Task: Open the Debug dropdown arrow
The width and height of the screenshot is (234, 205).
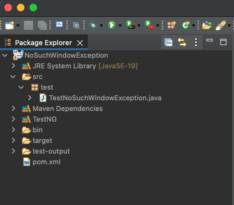Action: [x=101, y=26]
